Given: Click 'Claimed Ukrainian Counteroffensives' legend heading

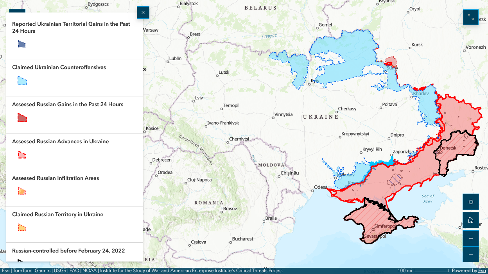Looking at the screenshot, I should (59, 67).
